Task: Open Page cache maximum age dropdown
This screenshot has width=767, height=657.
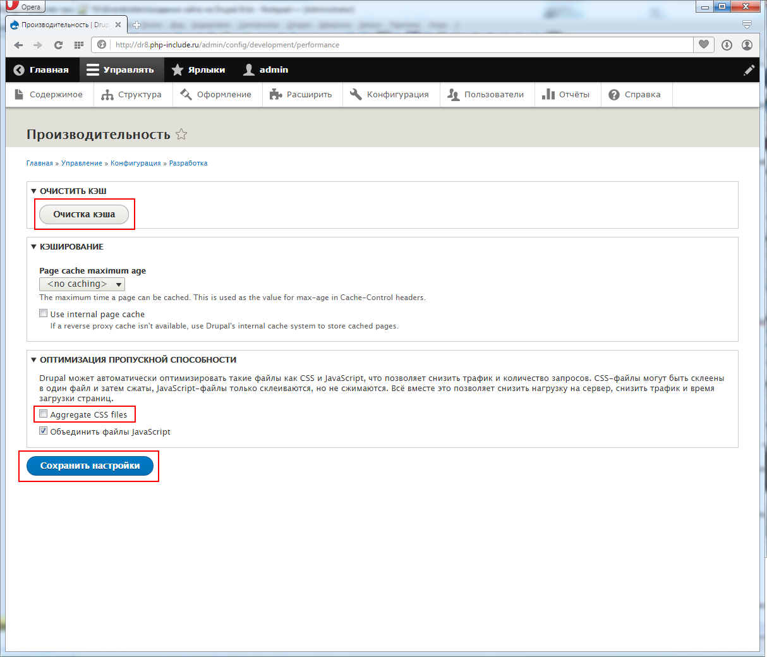Action: 82,284
